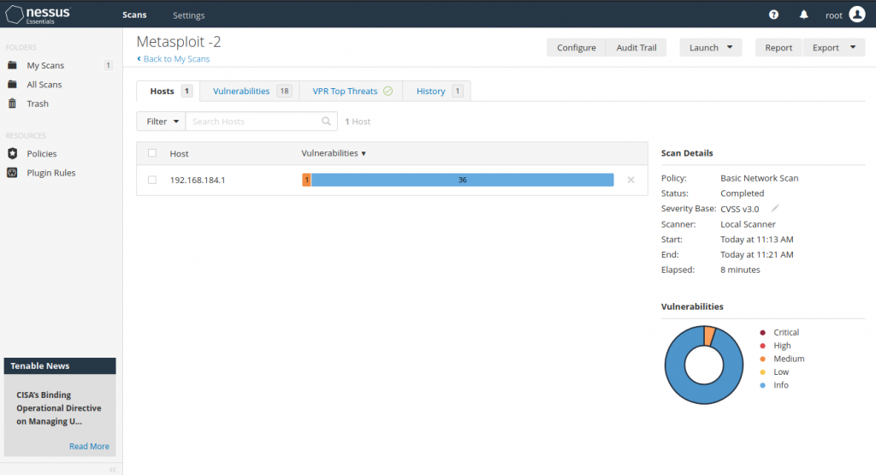Sort by Vulnerabilities column arrow
Screen dimensions: 876x475
point(364,154)
